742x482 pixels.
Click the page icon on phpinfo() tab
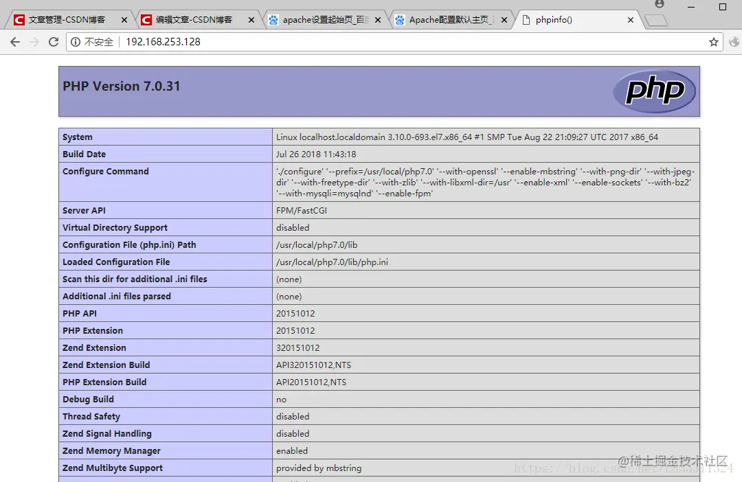[526, 20]
